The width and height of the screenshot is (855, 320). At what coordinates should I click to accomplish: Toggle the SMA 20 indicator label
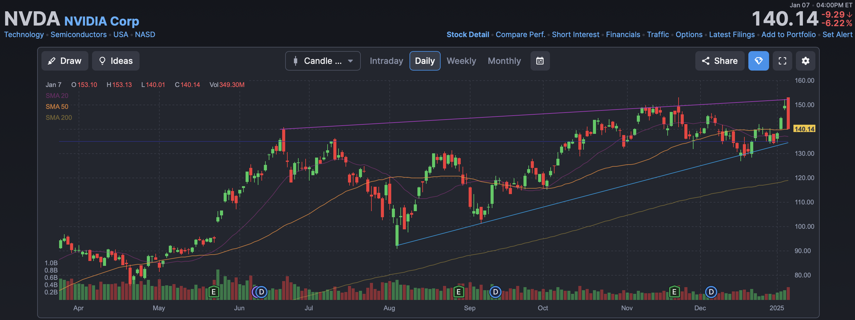[57, 96]
